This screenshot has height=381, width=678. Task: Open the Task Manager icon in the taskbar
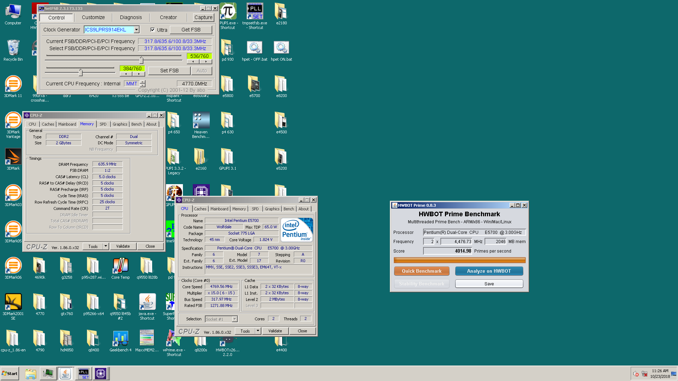48,373
